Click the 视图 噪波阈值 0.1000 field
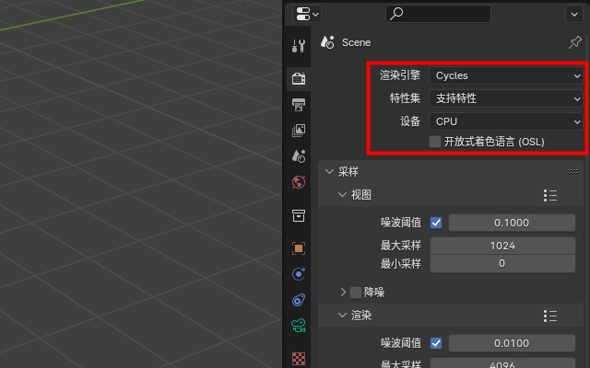Screen dimensions: 590x368 [x=512, y=223]
